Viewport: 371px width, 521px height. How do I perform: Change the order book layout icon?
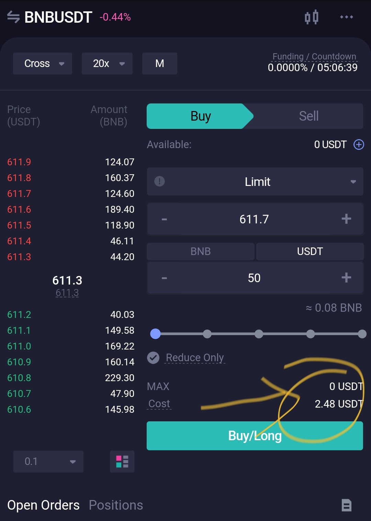pos(122,461)
